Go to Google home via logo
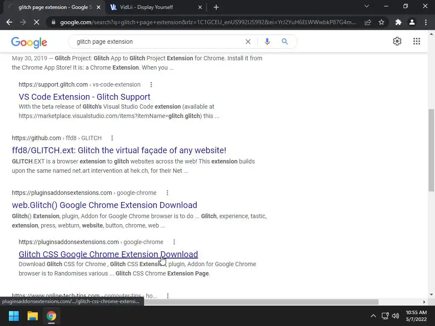435x326 pixels. [x=29, y=42]
